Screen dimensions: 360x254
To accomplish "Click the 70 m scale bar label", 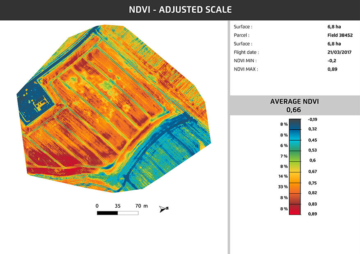I will (142, 206).
